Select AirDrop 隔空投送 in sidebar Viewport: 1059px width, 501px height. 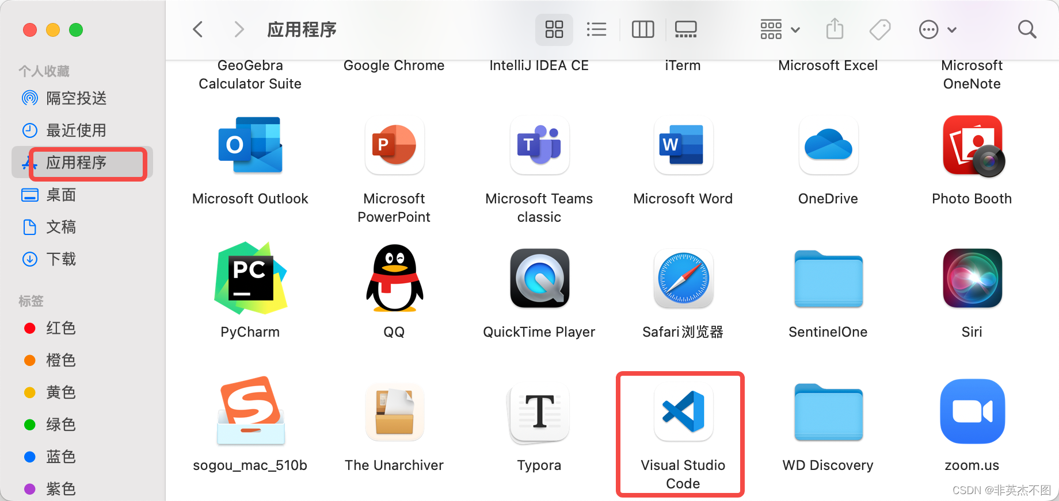(82, 98)
